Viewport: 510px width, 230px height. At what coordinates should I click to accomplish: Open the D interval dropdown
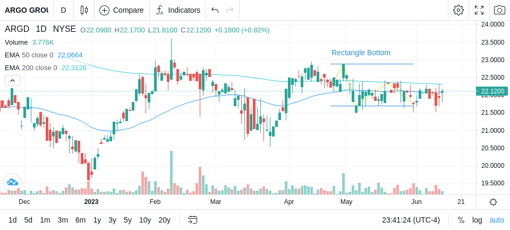(x=63, y=10)
